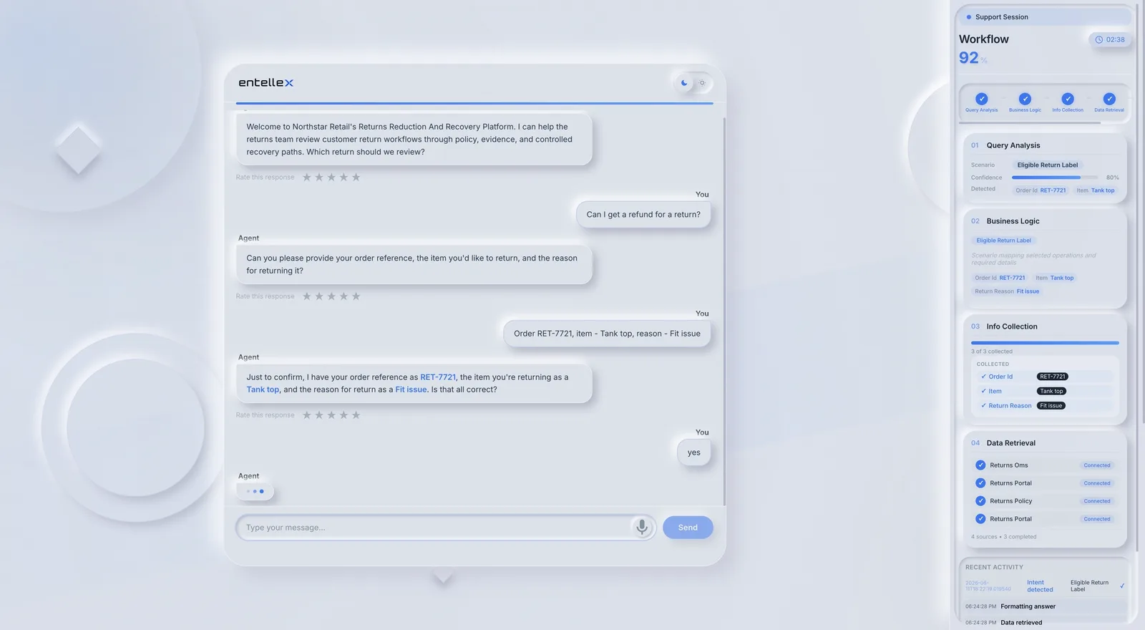The image size is (1145, 630).
Task: Send the chat message
Action: point(688,528)
